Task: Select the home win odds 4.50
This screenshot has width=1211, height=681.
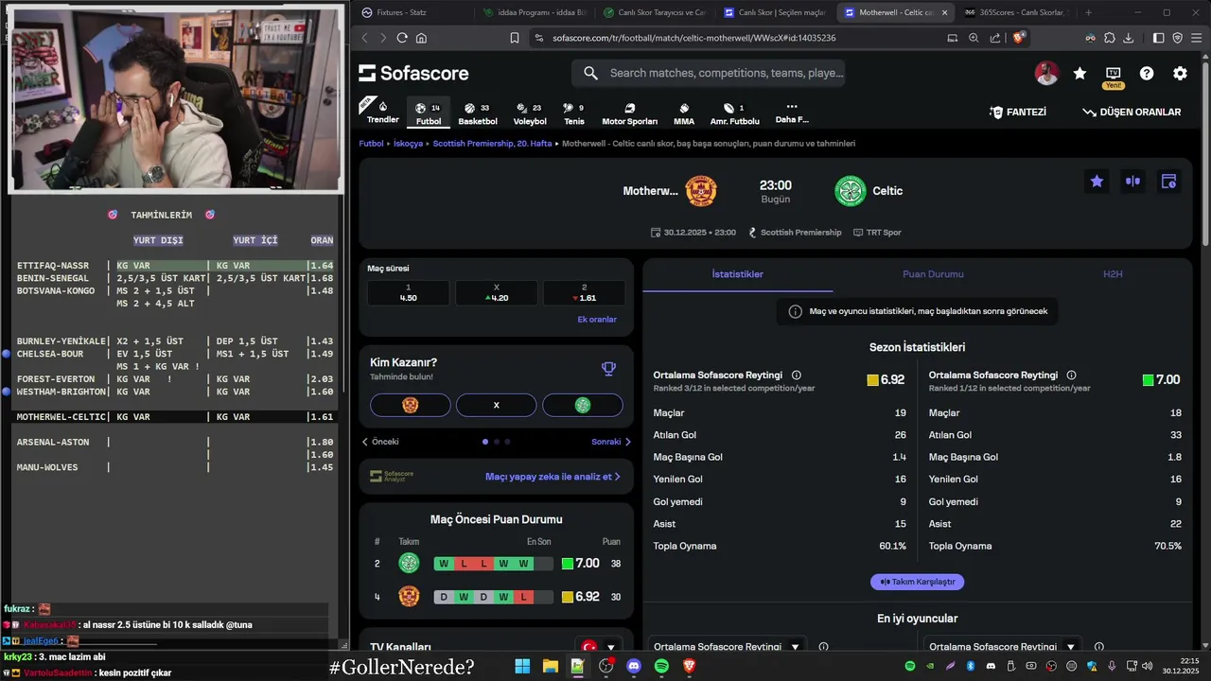Action: [x=409, y=292]
